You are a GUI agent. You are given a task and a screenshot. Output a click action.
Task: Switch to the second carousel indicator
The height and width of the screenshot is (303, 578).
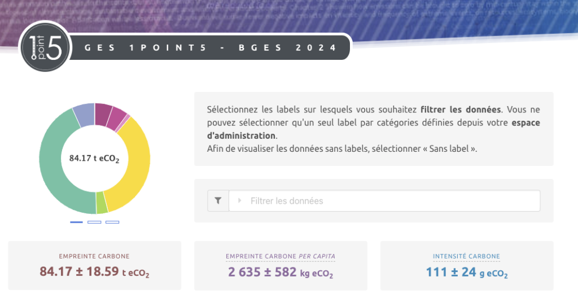pos(94,222)
